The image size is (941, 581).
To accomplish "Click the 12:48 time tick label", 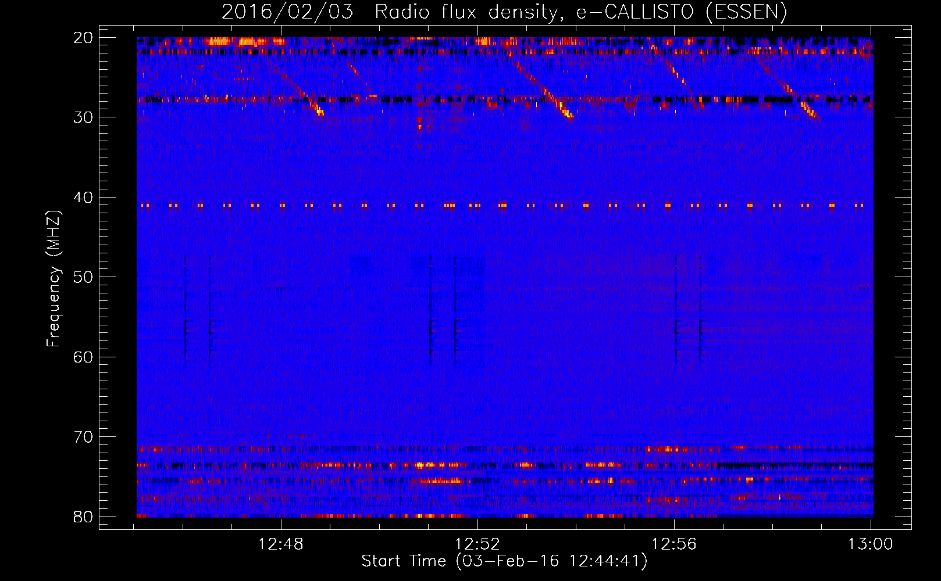I will [x=281, y=544].
